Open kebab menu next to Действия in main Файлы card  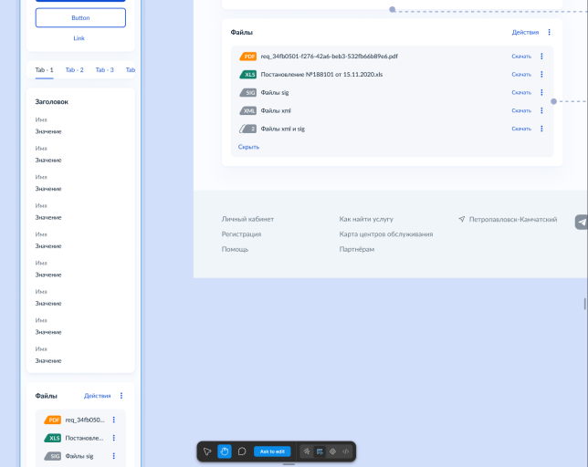click(550, 32)
